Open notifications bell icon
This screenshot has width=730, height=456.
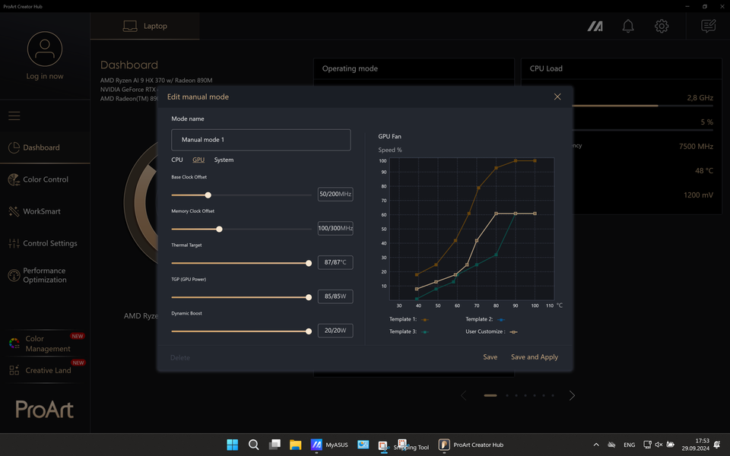point(628,26)
